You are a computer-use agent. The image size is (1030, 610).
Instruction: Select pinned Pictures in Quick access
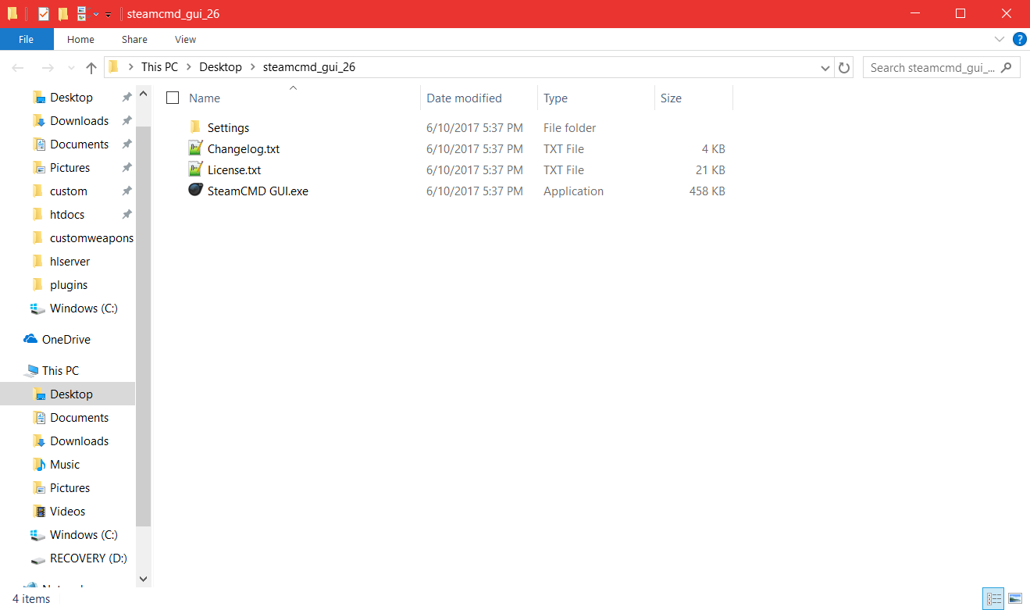(69, 168)
